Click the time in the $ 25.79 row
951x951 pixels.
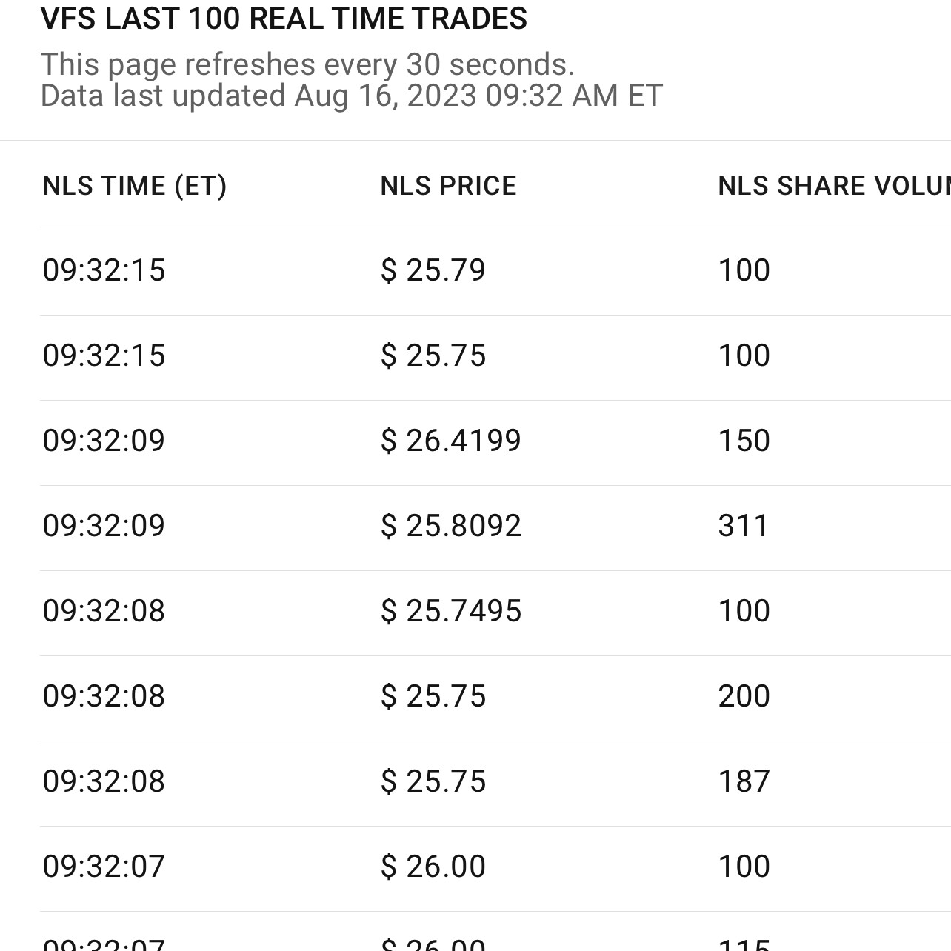[x=104, y=270]
